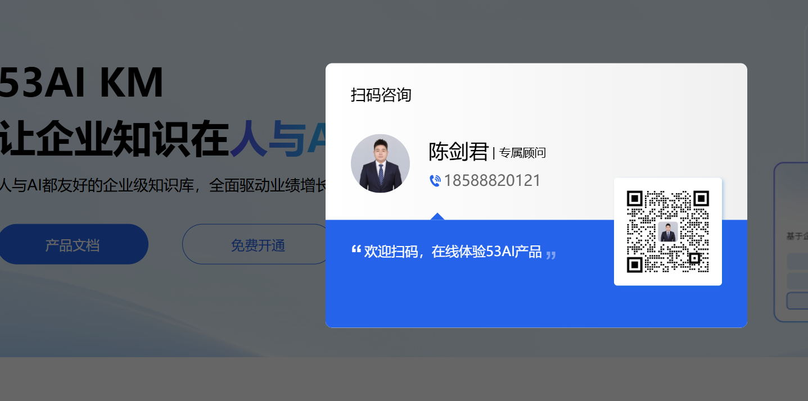Open the 产品文档 product docs button
Image resolution: width=808 pixels, height=401 pixels.
[x=73, y=244]
